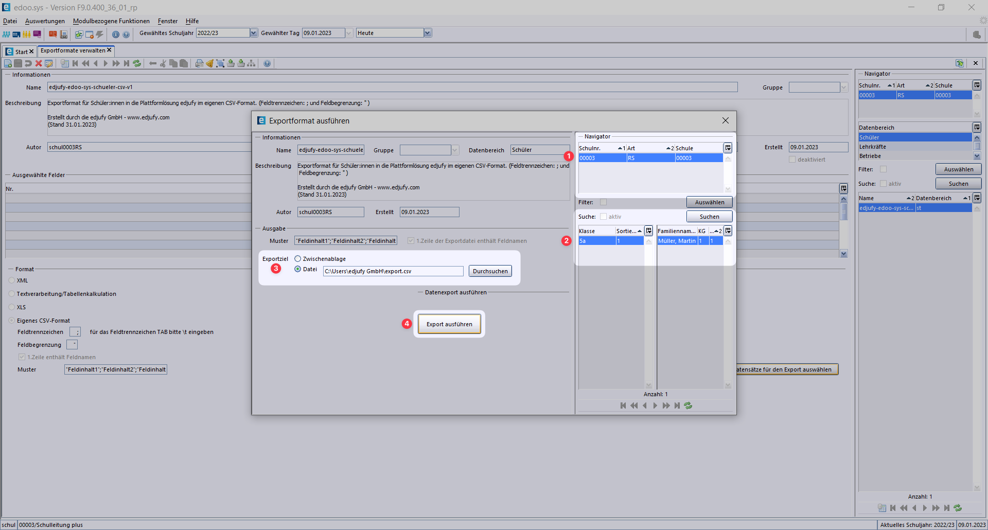Viewport: 988px width, 530px height.
Task: Click the hierarchy/organization icon in the toolbar
Action: tap(251, 63)
